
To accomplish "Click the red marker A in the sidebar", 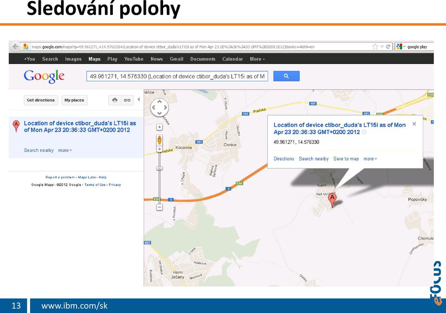I will (16, 126).
